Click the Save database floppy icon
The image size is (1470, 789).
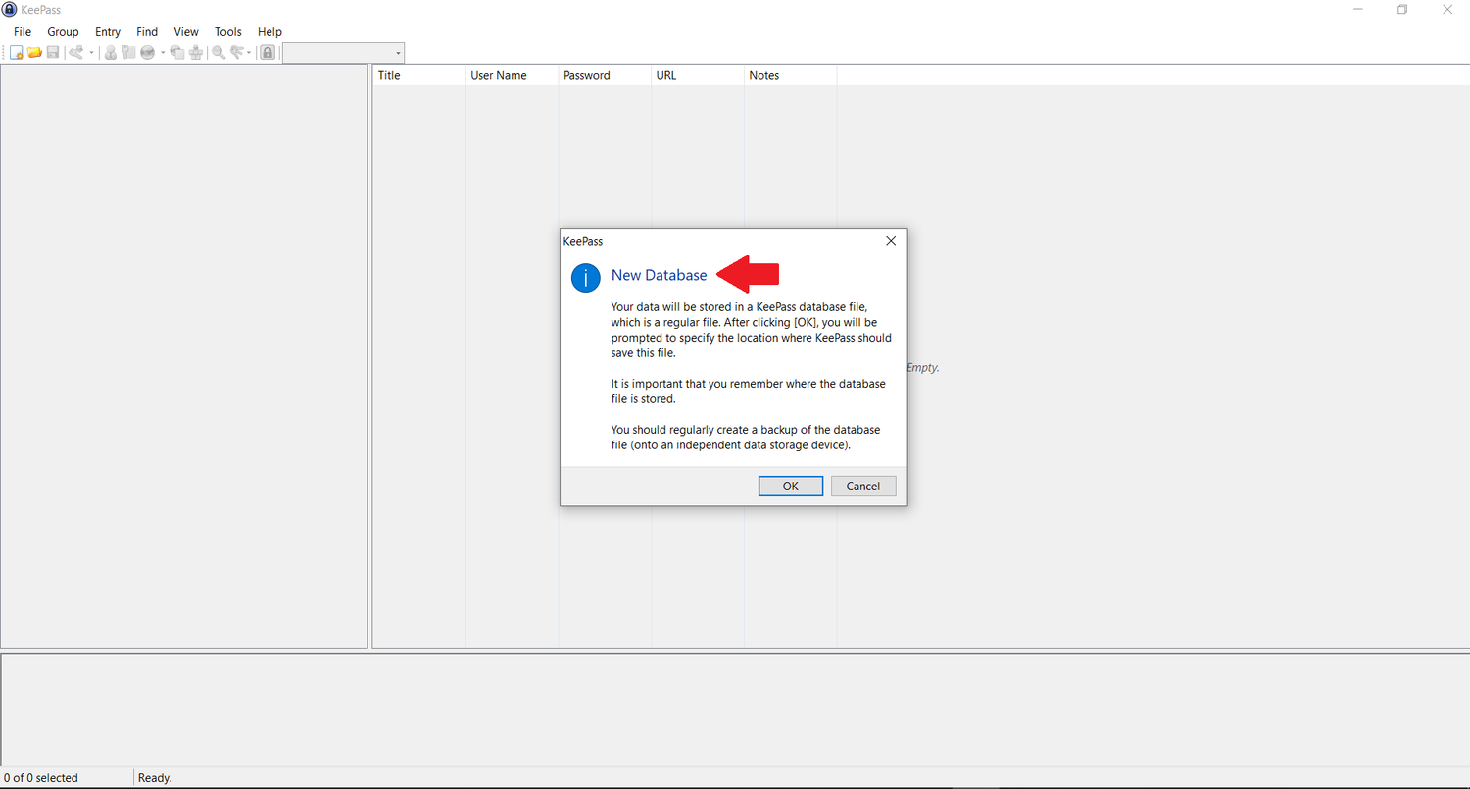coord(53,53)
